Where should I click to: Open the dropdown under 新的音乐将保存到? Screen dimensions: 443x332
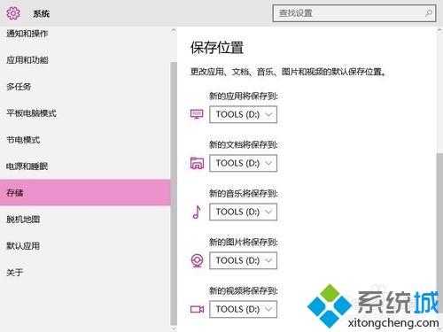click(243, 212)
